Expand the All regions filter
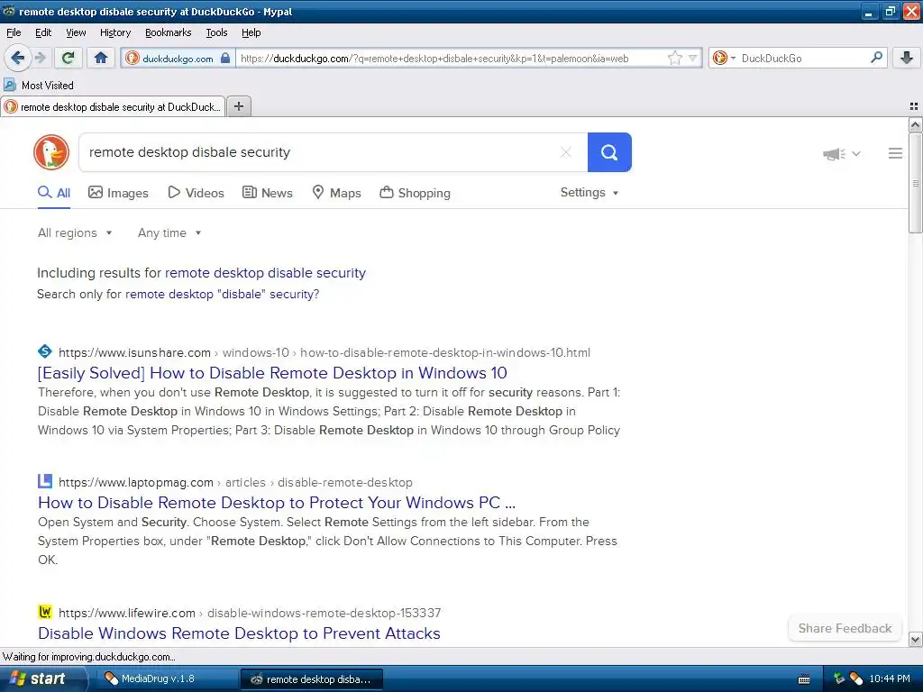Image resolution: width=923 pixels, height=692 pixels. [75, 233]
